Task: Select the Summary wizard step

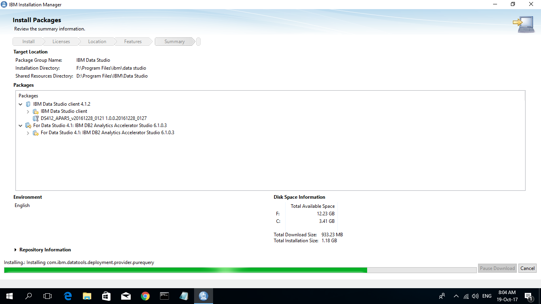Action: (x=175, y=42)
